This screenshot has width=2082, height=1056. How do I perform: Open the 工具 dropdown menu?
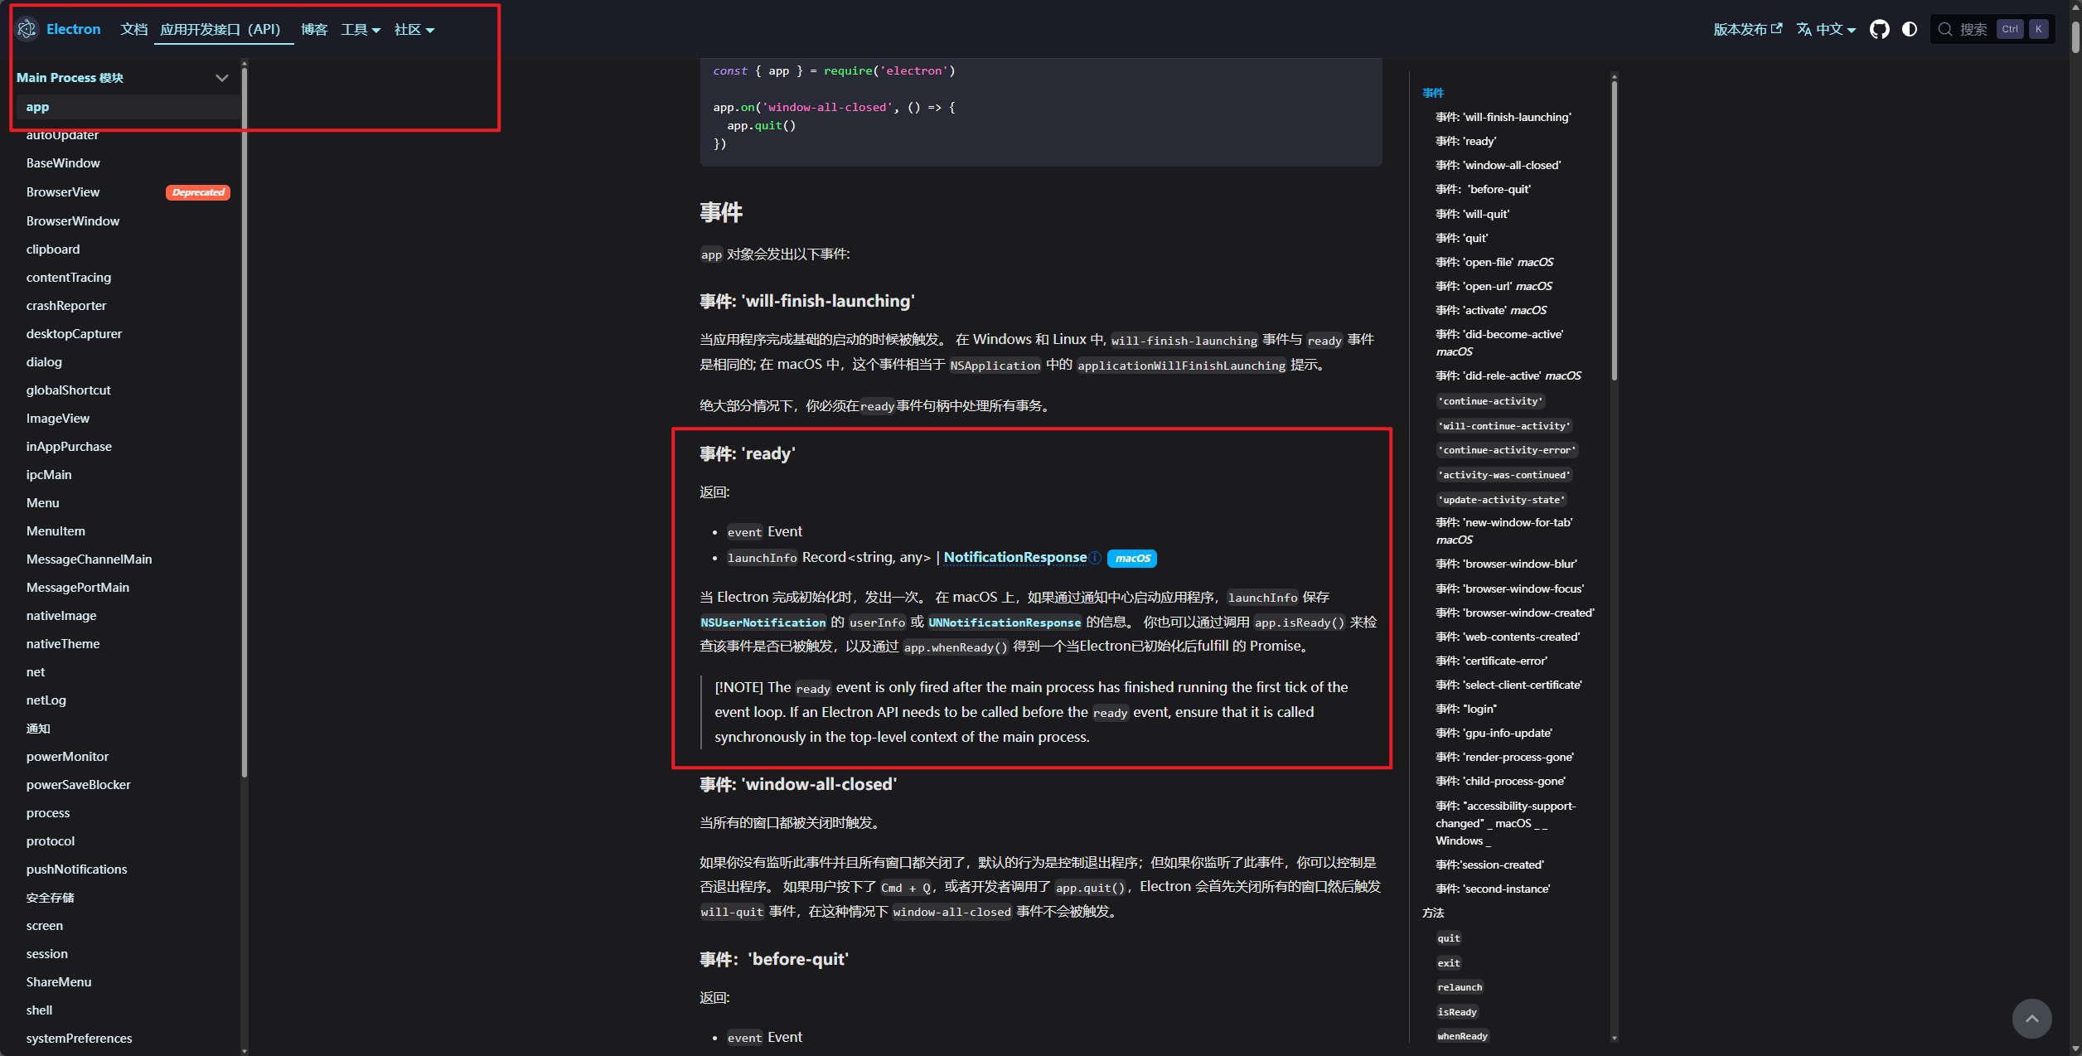361,30
